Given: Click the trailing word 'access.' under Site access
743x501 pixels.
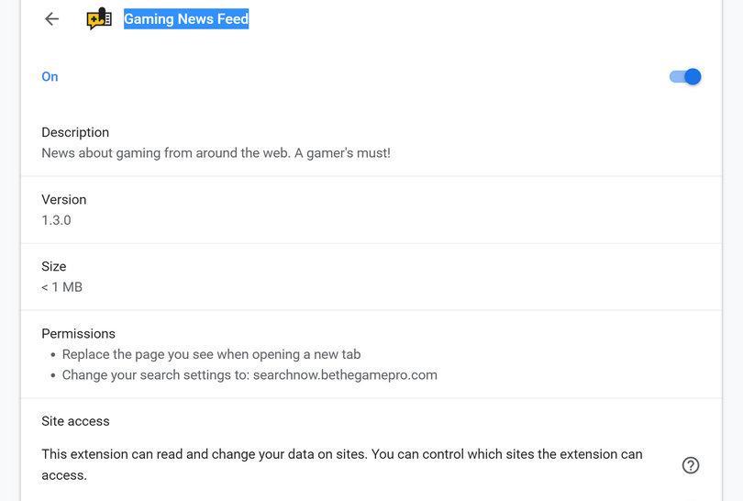Looking at the screenshot, I should (64, 475).
